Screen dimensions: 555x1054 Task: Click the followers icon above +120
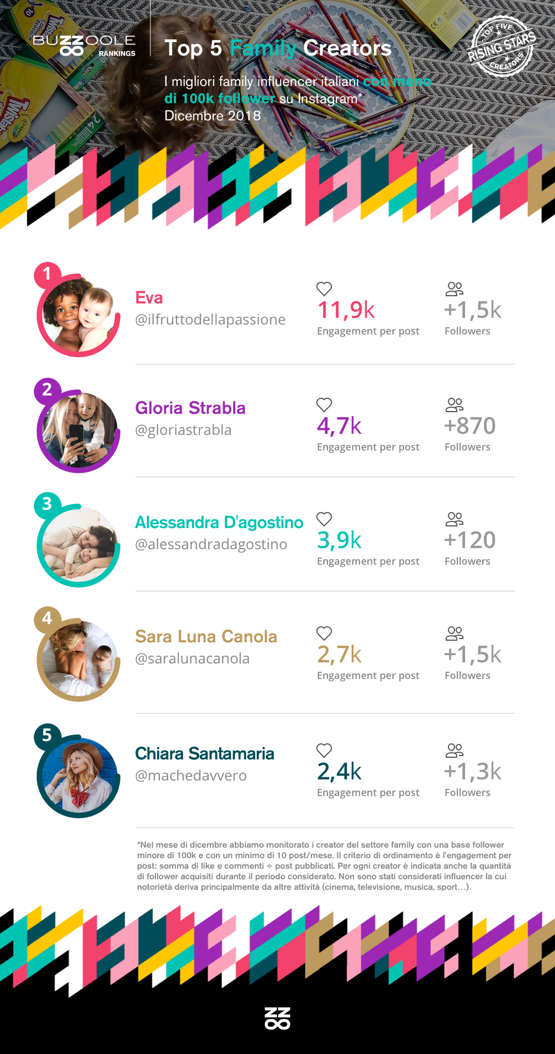point(454,519)
